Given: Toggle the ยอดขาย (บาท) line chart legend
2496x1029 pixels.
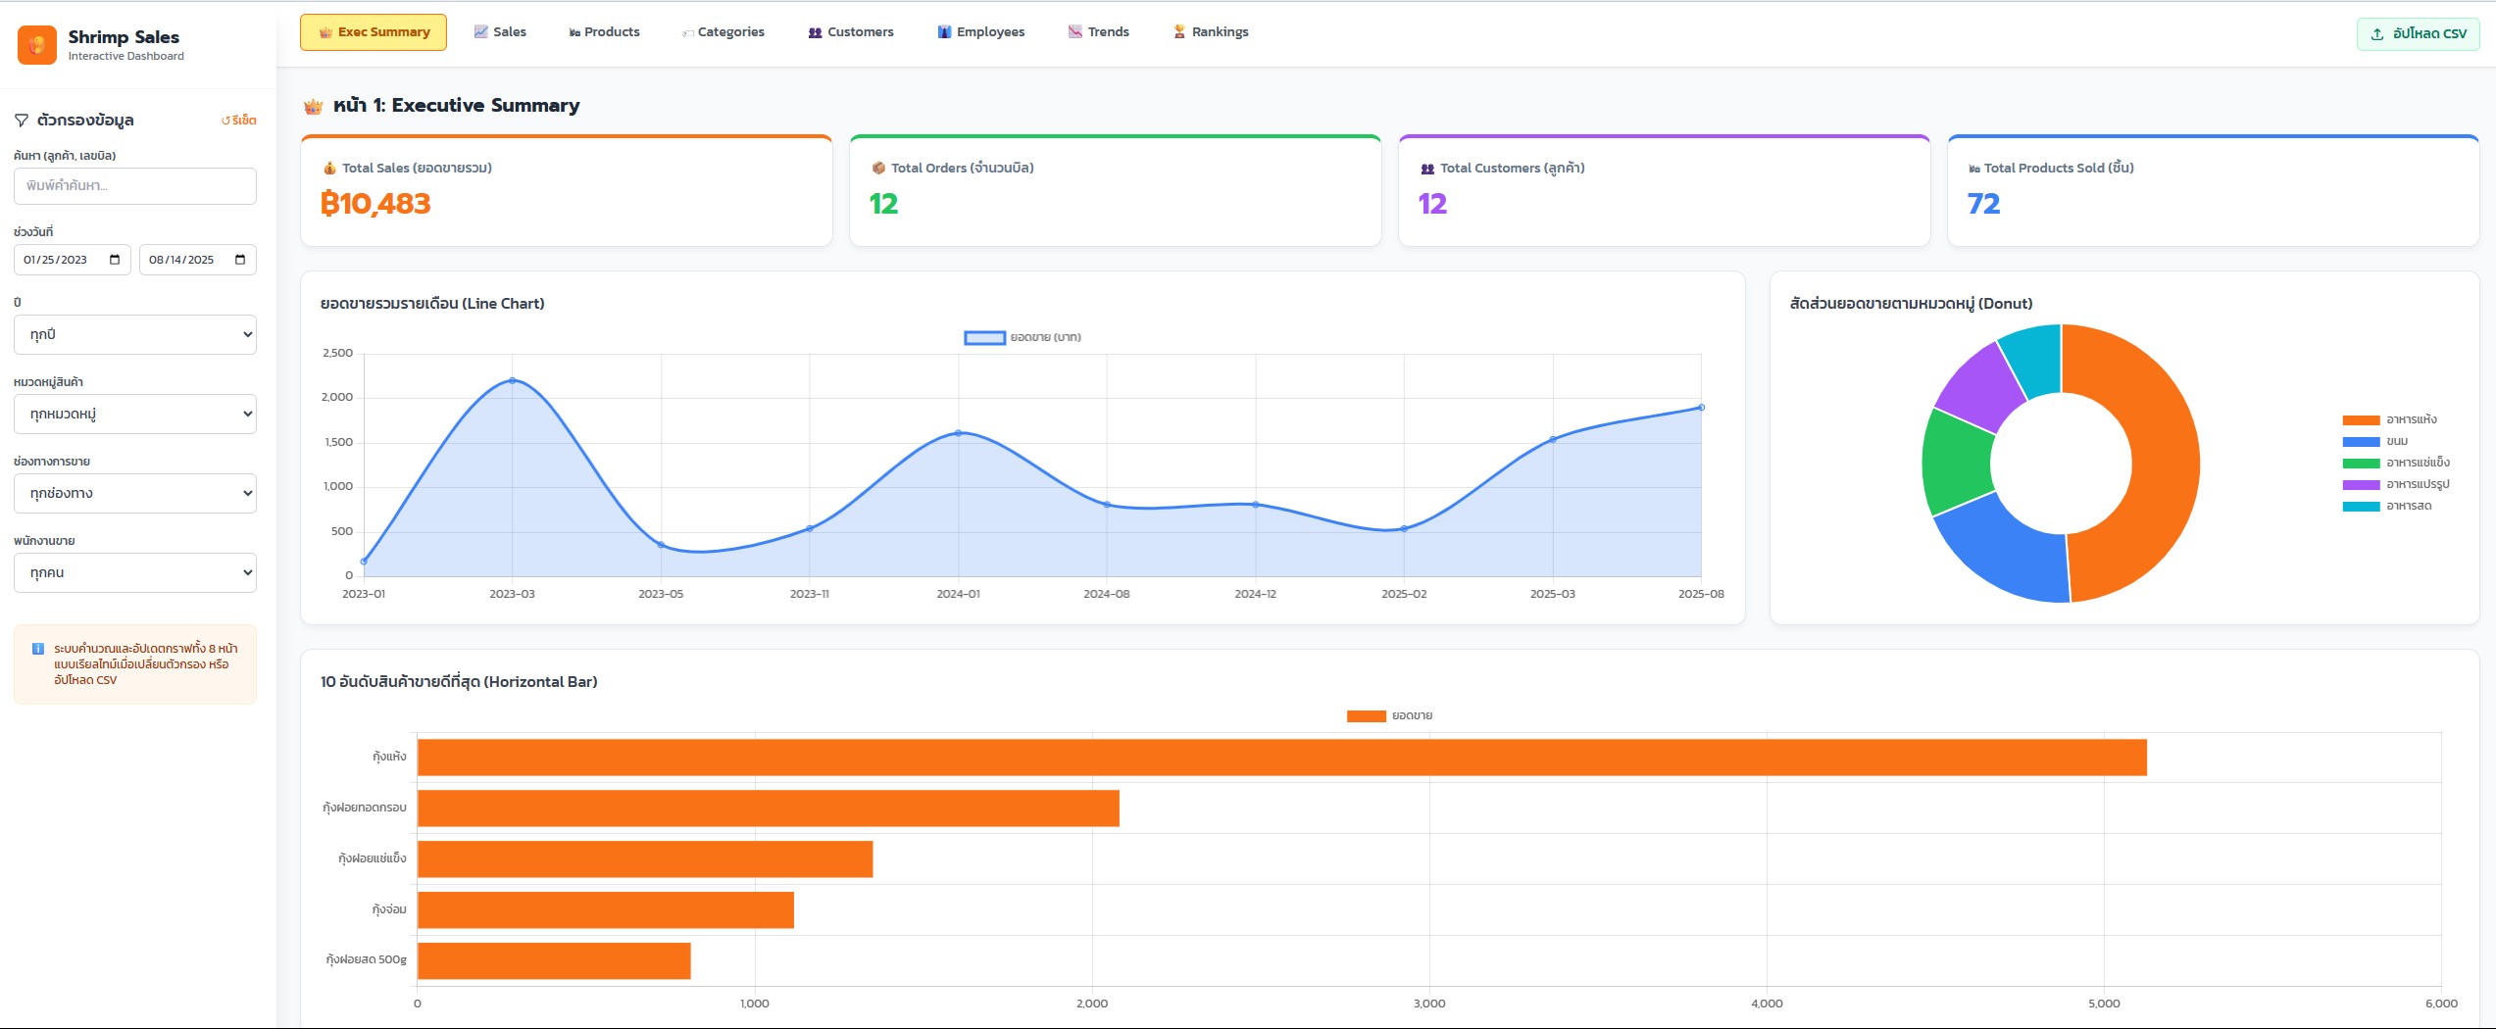Looking at the screenshot, I should (x=1023, y=337).
